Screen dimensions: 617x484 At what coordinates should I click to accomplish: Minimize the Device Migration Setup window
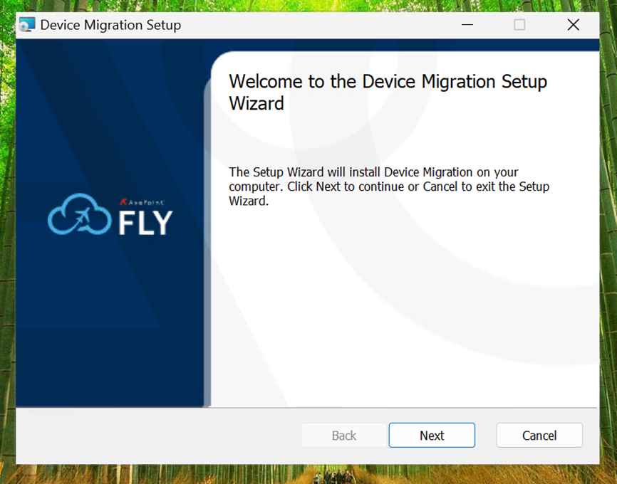point(467,25)
